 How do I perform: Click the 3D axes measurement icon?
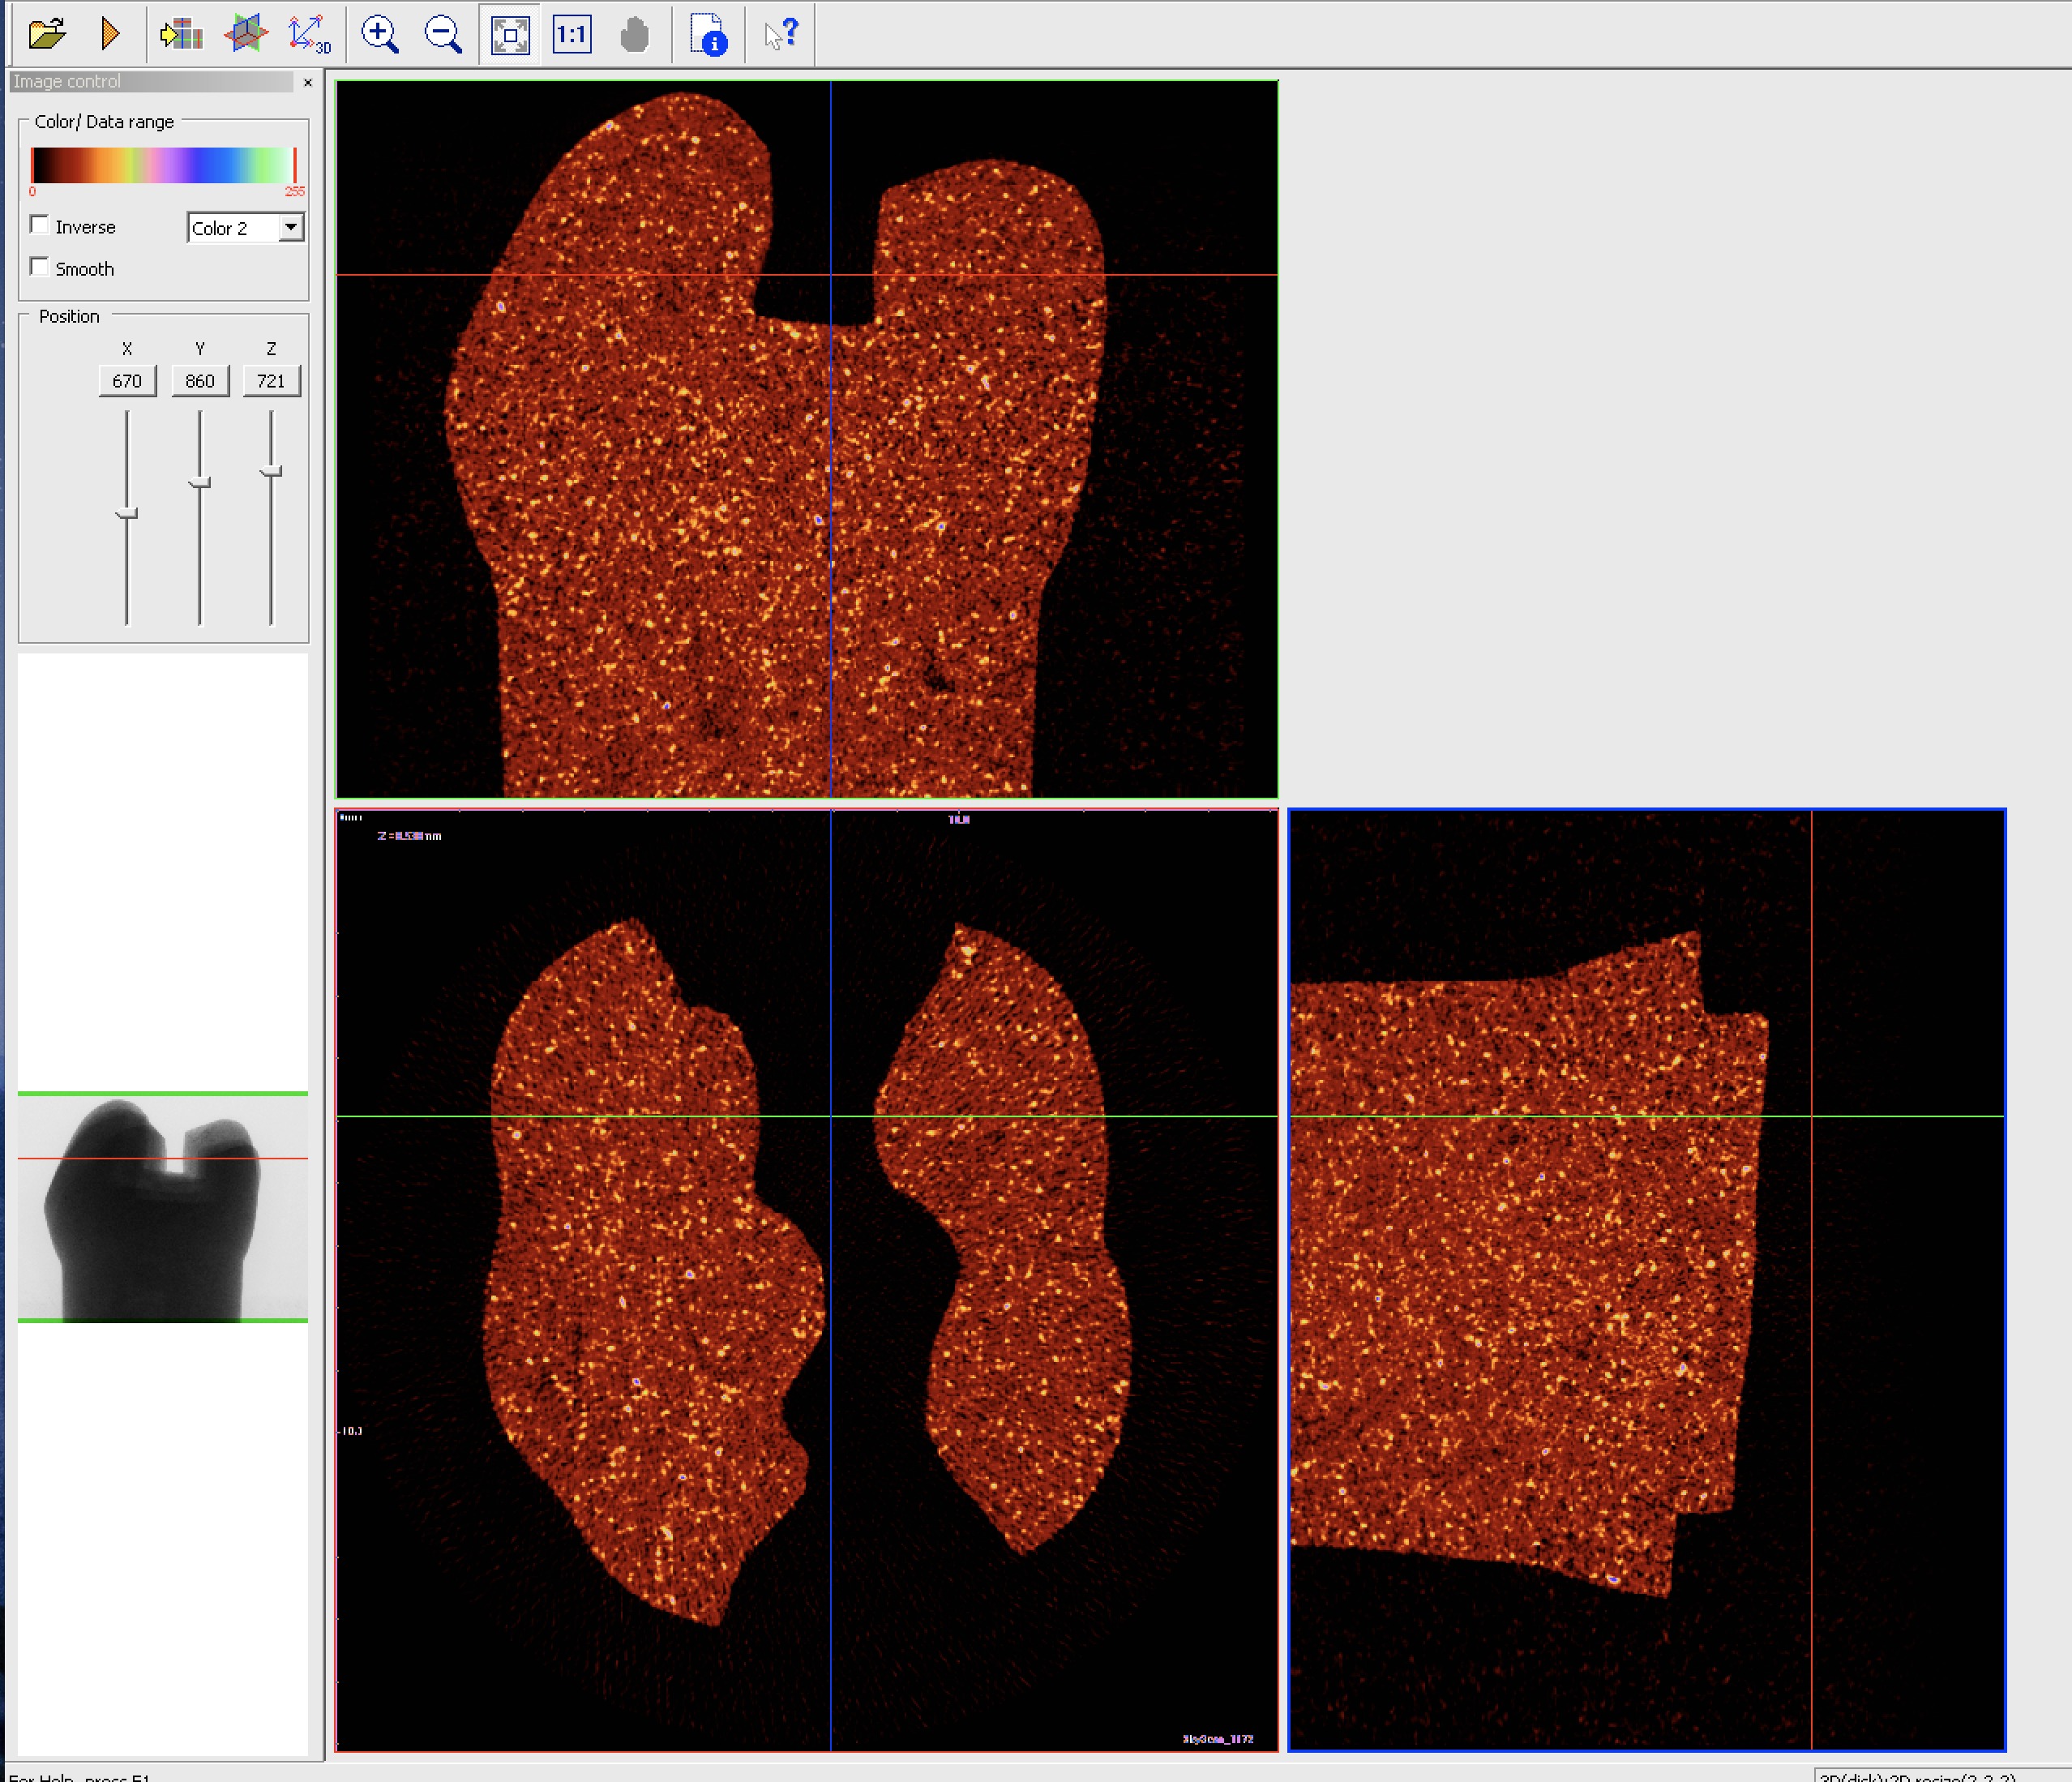point(308,34)
